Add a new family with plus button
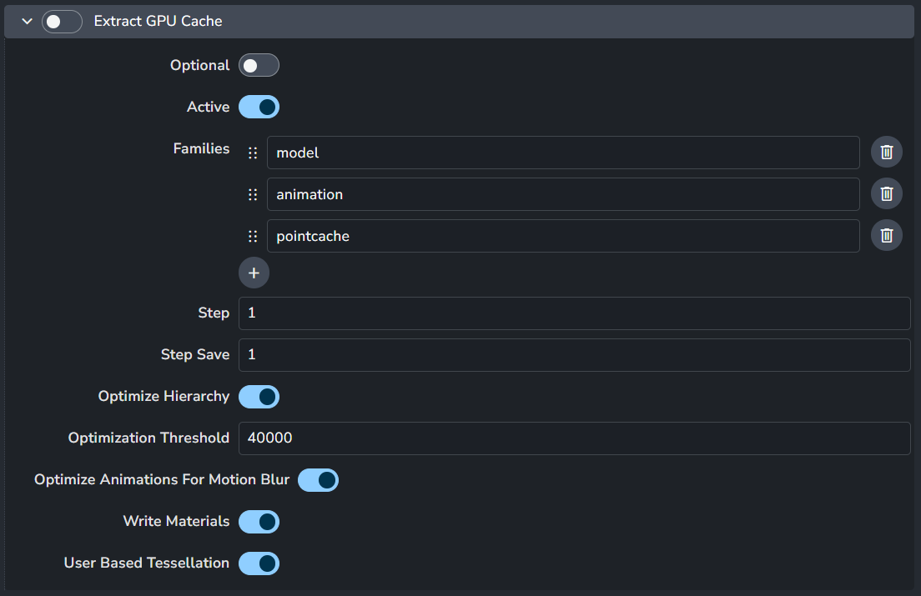 click(x=254, y=273)
